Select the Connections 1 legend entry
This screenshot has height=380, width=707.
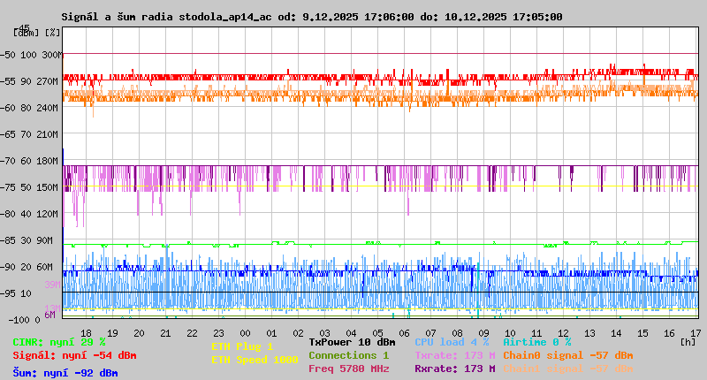click(348, 355)
